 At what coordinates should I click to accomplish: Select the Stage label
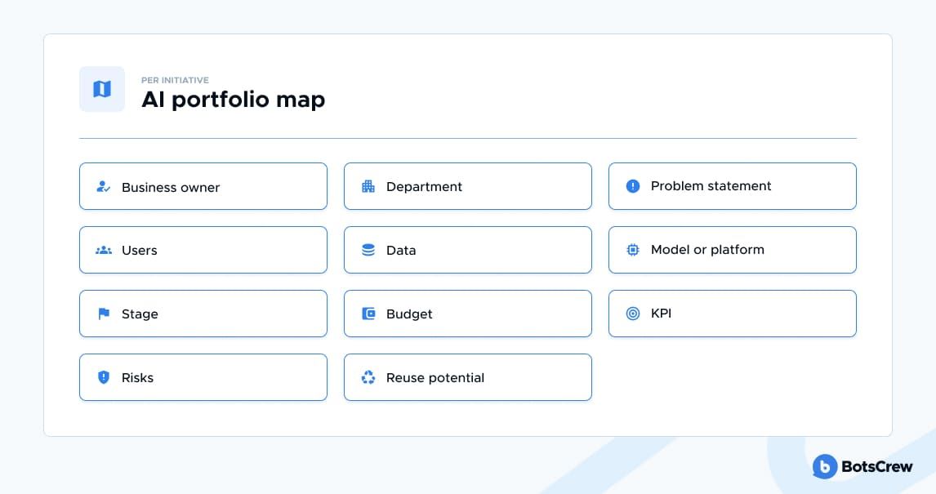tap(140, 314)
